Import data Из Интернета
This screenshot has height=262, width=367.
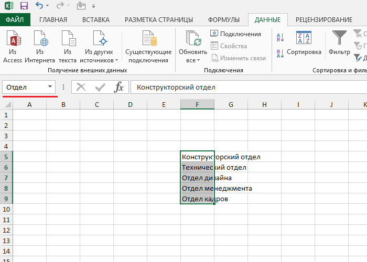[40, 47]
